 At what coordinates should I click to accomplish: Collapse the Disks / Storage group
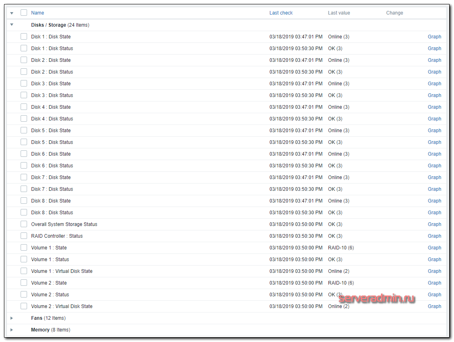pos(12,25)
